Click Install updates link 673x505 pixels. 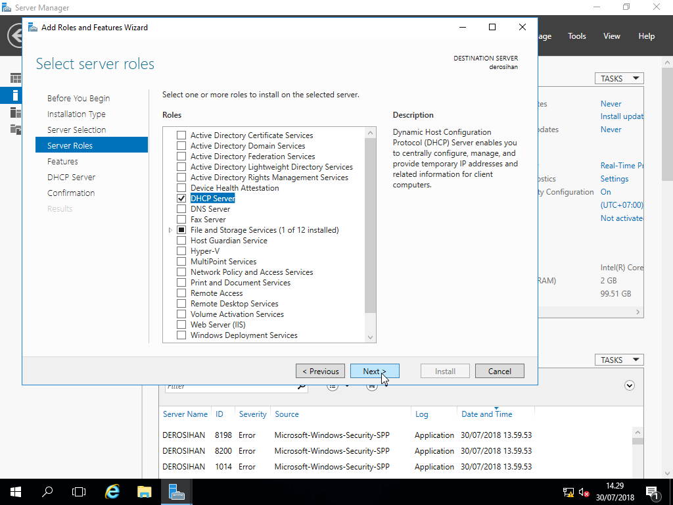(x=622, y=116)
